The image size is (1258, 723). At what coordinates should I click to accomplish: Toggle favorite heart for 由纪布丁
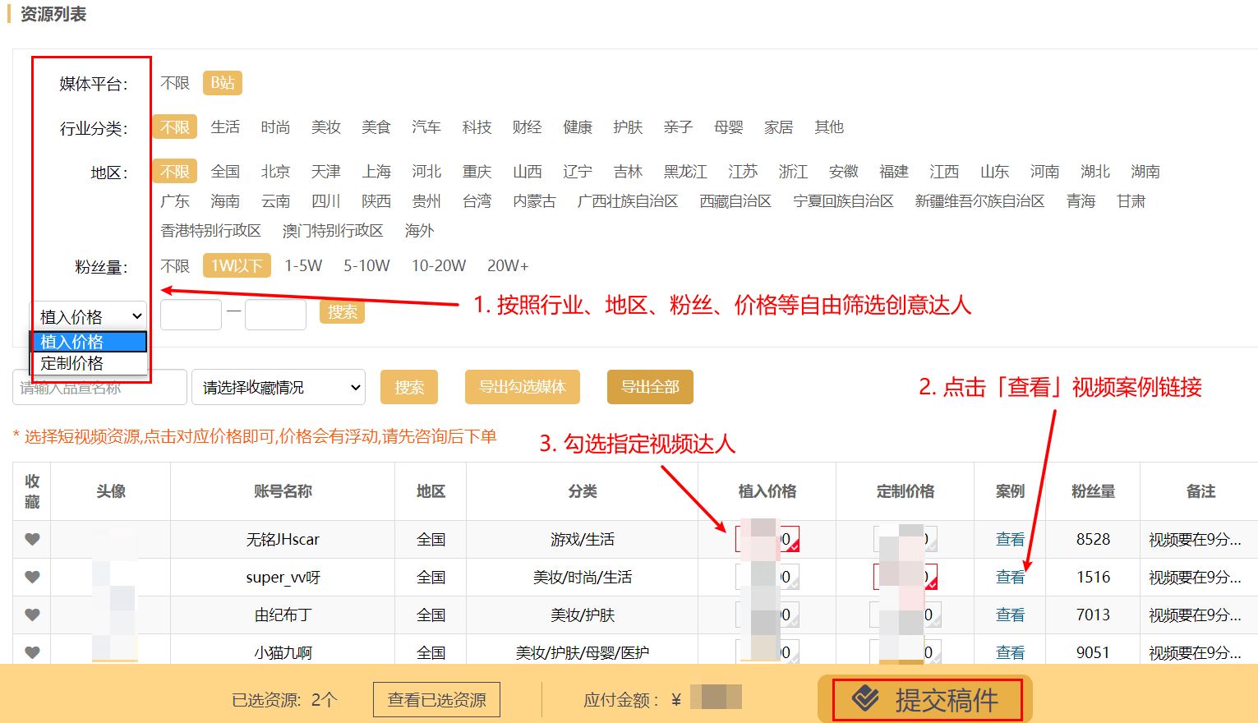(32, 615)
